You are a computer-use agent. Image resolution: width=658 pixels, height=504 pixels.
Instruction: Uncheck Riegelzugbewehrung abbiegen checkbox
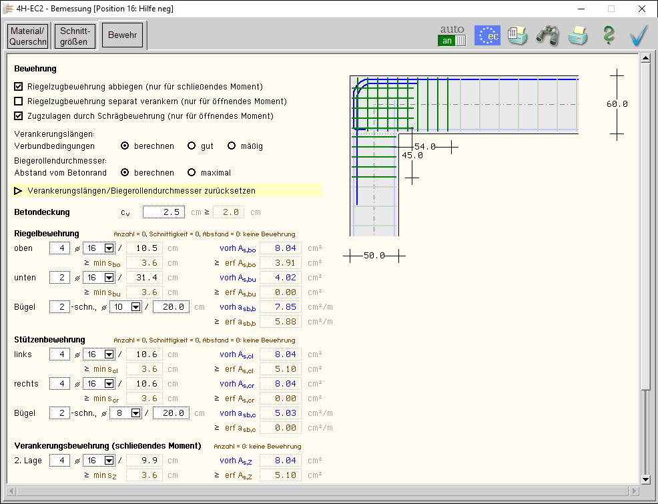[19, 87]
